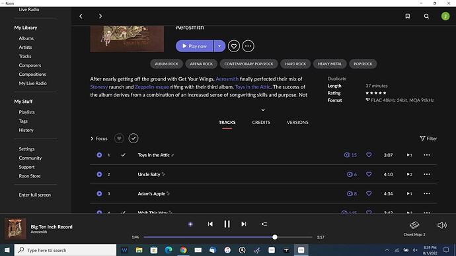Viewport: 456px width, 256px height.
Task: Select the ARENA ROCK genre tag
Action: 202,64
